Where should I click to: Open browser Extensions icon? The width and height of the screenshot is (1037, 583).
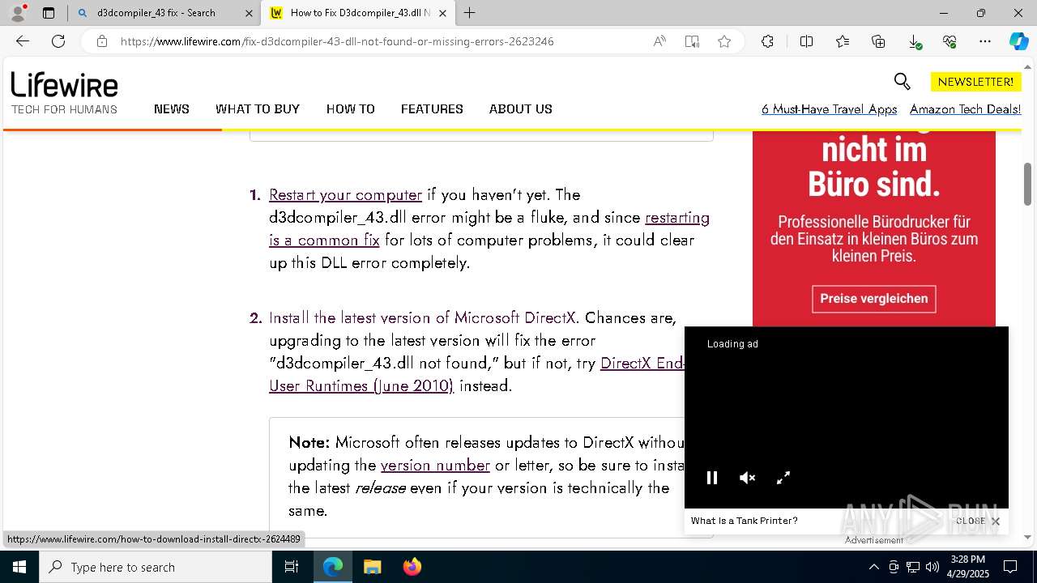(x=767, y=41)
